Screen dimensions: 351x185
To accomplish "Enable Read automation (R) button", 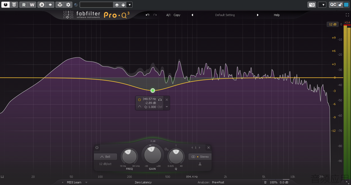I will (x=24, y=5).
